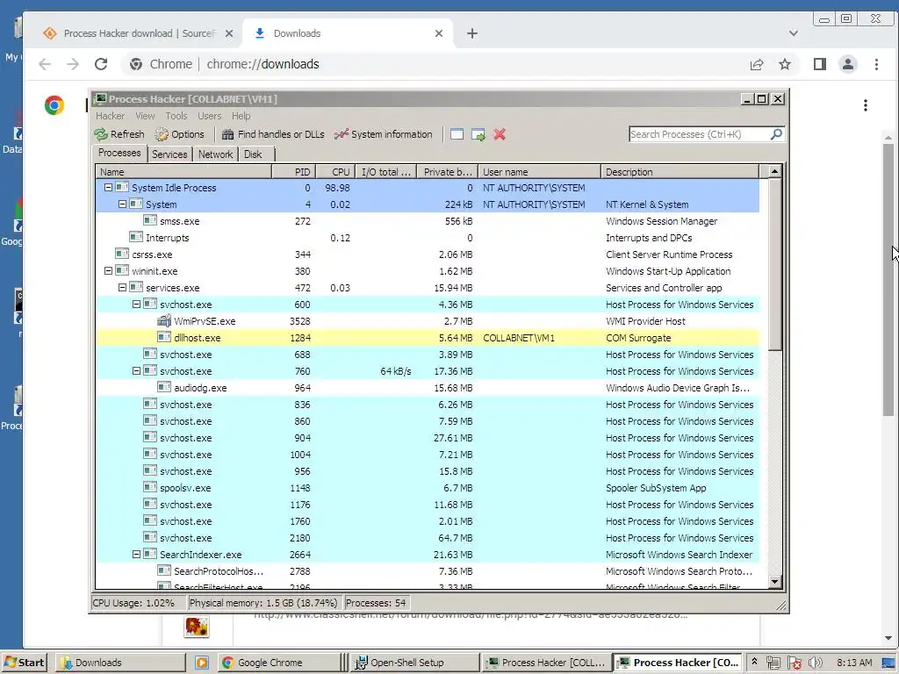
Task: Select svchost.exe with PID 2180
Action: pos(428,538)
